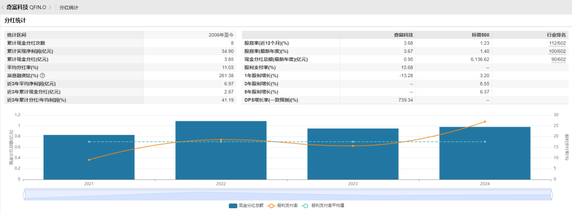The width and height of the screenshot is (572, 213).
Task: Click 3年股利增长 S&P value 6.55
Action: [x=484, y=84]
